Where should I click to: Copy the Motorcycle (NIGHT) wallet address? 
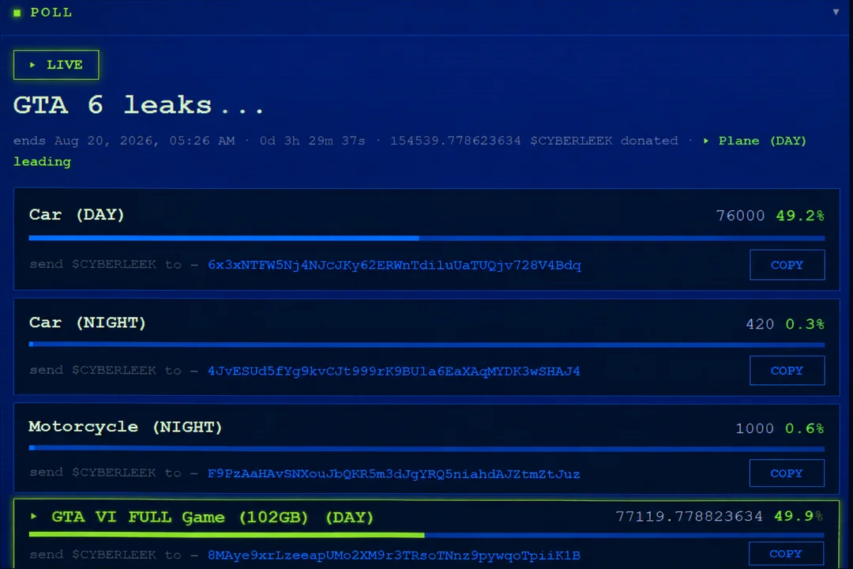click(787, 473)
